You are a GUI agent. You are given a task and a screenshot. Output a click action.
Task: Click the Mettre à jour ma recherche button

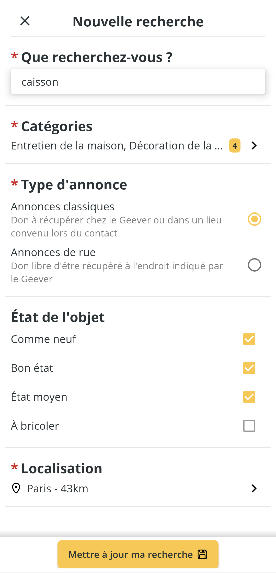(138, 554)
